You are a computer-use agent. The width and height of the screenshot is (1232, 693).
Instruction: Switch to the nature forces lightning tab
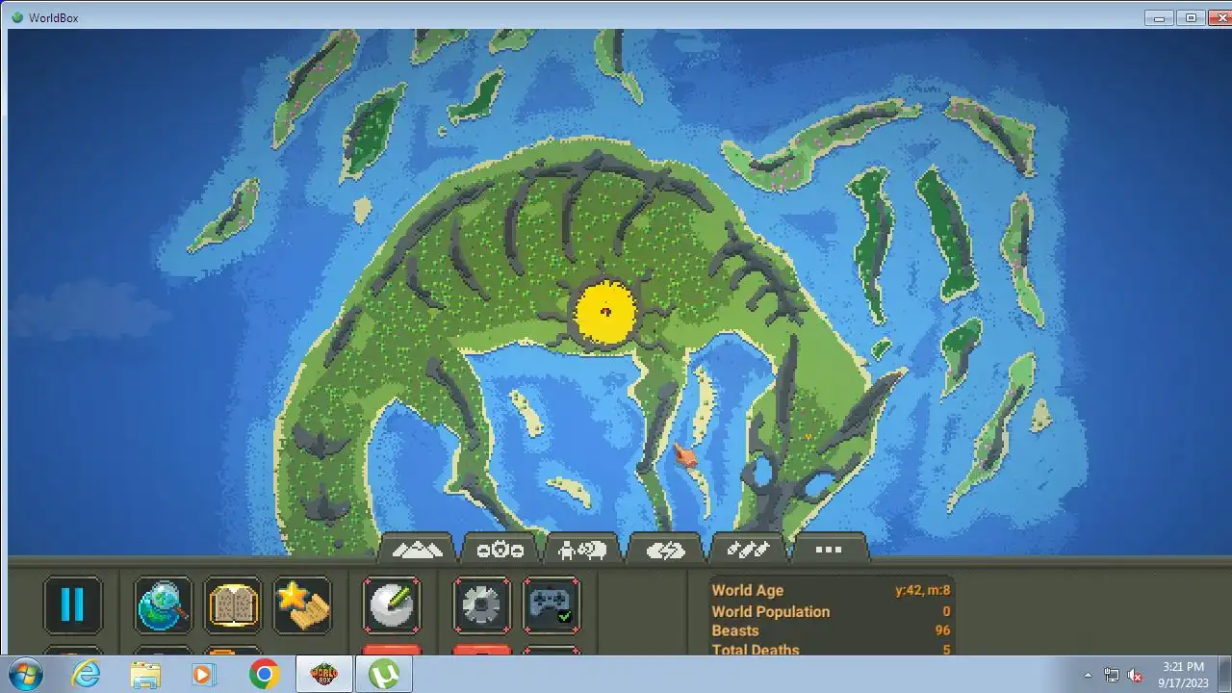[x=664, y=549]
